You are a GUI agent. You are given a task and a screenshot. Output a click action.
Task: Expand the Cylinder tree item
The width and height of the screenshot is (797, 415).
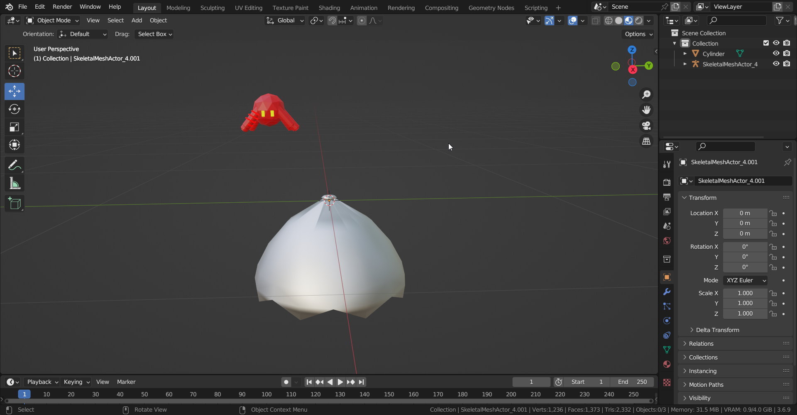point(685,53)
